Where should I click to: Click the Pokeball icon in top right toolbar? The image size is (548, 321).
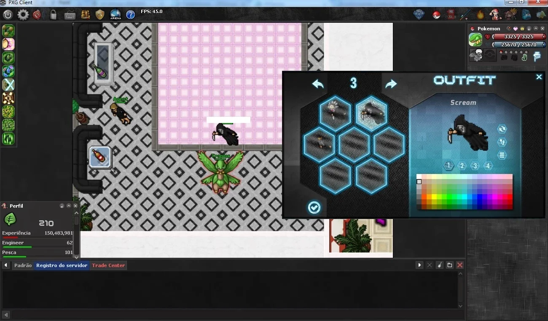pyautogui.click(x=437, y=15)
